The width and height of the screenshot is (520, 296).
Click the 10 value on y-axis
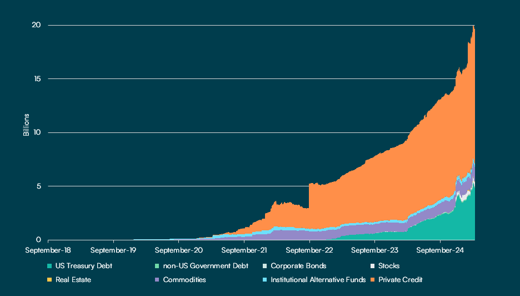click(36, 132)
